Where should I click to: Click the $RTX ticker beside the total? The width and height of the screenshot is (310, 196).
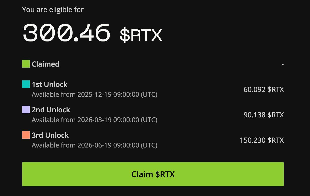(141, 35)
